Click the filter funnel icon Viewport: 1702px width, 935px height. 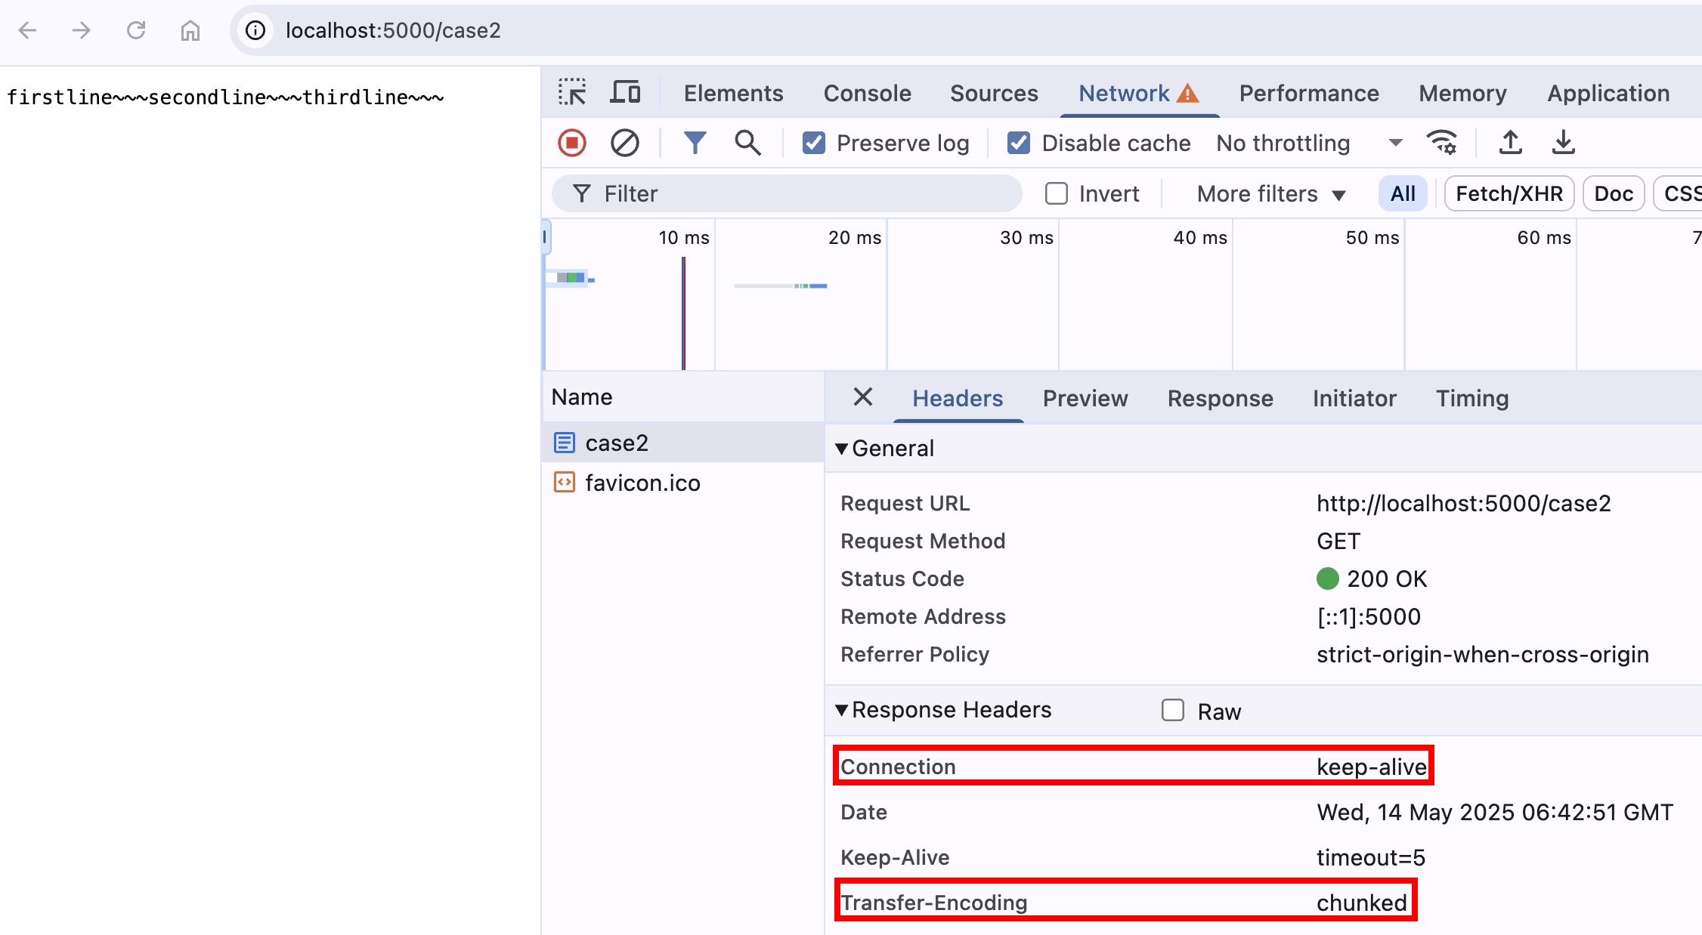pyautogui.click(x=695, y=143)
